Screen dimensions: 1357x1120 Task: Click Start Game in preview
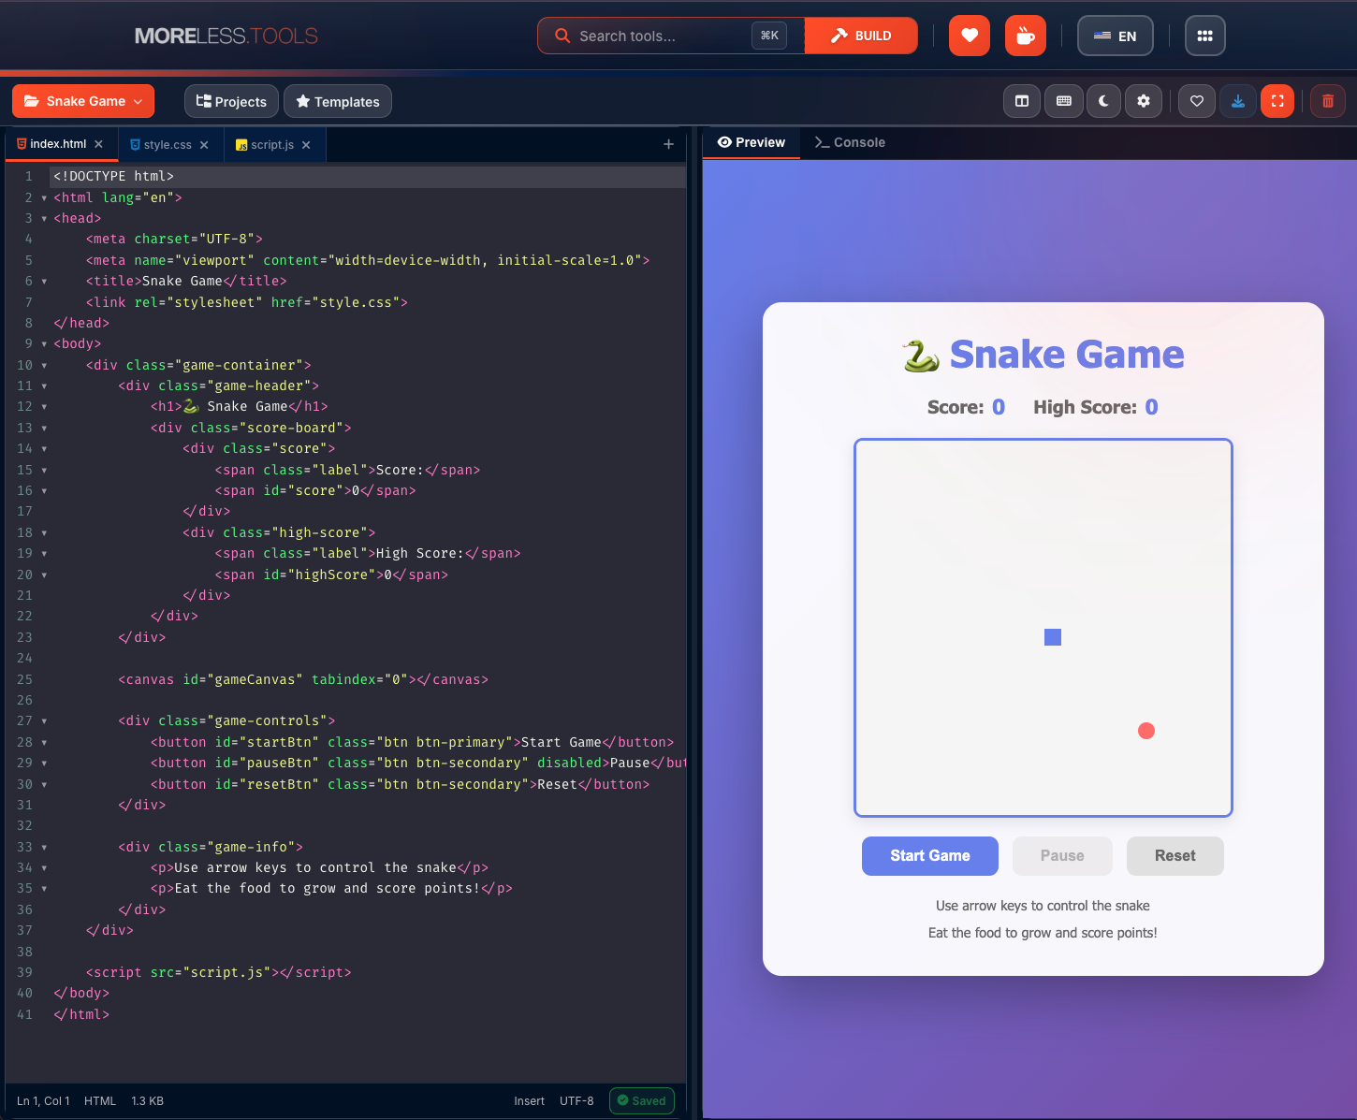click(x=930, y=856)
